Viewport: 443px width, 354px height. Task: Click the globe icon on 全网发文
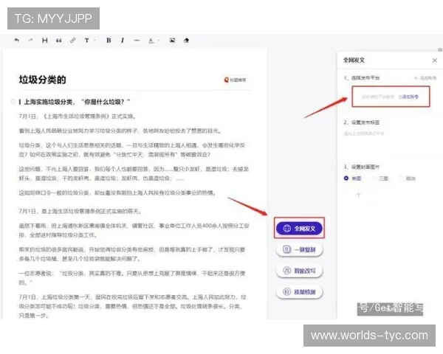(286, 228)
